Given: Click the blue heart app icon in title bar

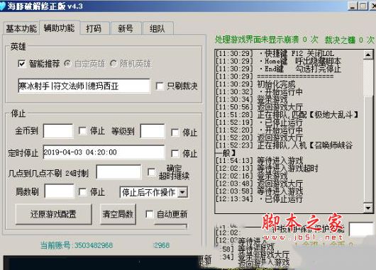Looking at the screenshot, I should click(x=2, y=5).
